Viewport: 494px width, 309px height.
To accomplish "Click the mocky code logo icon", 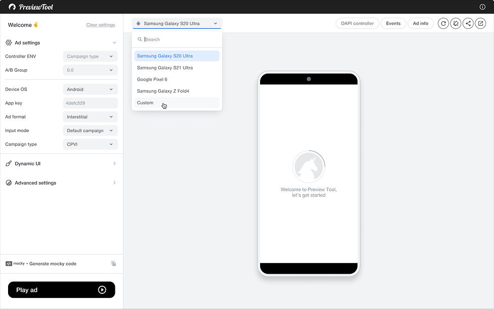I will 9,264.
